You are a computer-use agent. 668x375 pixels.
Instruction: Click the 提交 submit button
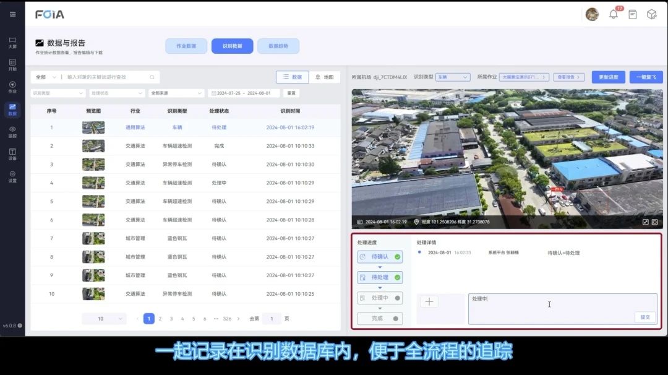(645, 317)
